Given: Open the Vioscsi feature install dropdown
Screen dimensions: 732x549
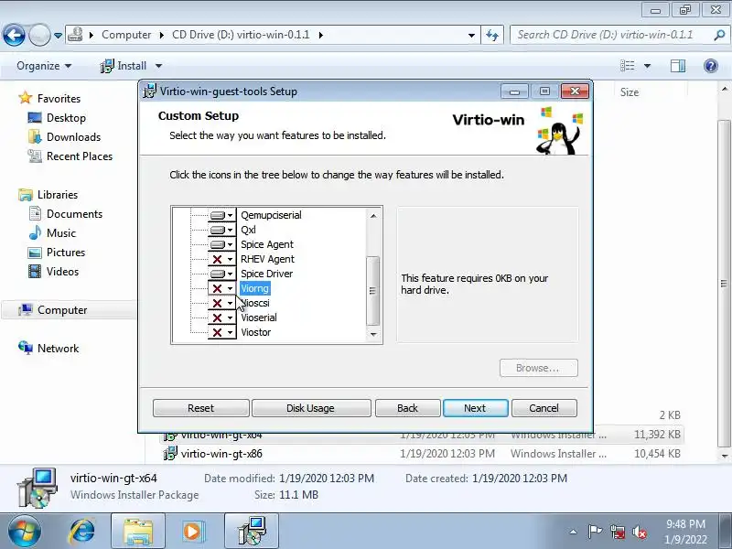Looking at the screenshot, I should pos(221,303).
